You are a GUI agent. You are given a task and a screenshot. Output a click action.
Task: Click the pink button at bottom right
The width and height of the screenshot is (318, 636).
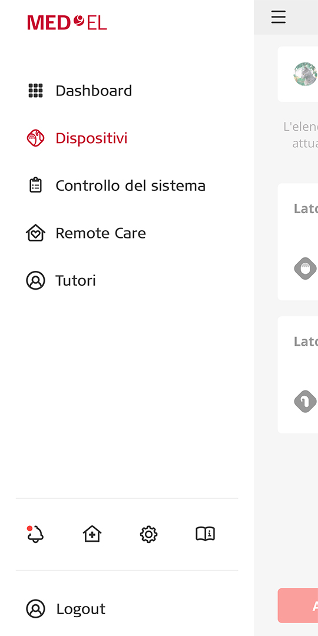(298, 605)
